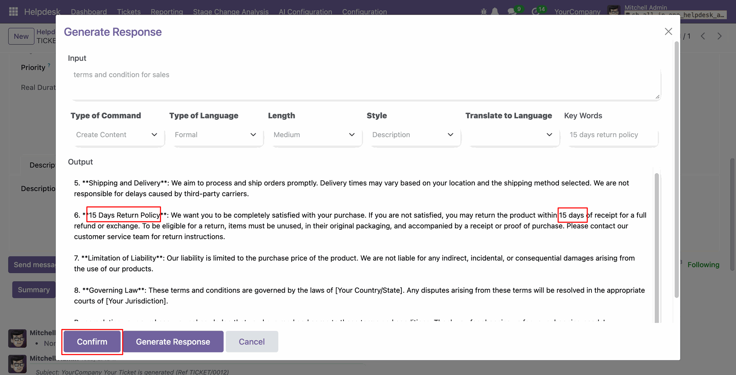The width and height of the screenshot is (736, 375).
Task: Click the Governing Law paragraph
Action: (x=360, y=296)
